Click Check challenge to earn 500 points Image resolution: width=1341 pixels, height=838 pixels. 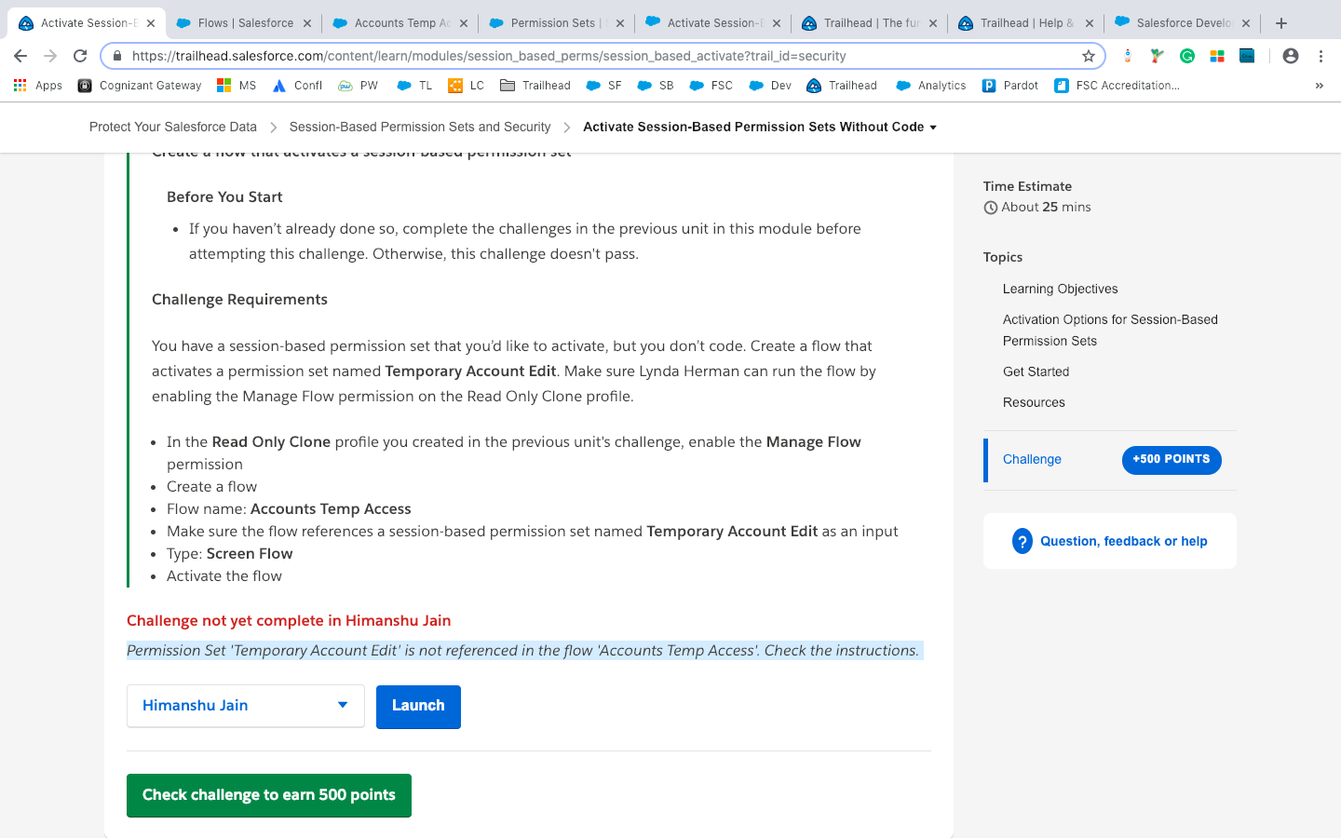point(268,795)
